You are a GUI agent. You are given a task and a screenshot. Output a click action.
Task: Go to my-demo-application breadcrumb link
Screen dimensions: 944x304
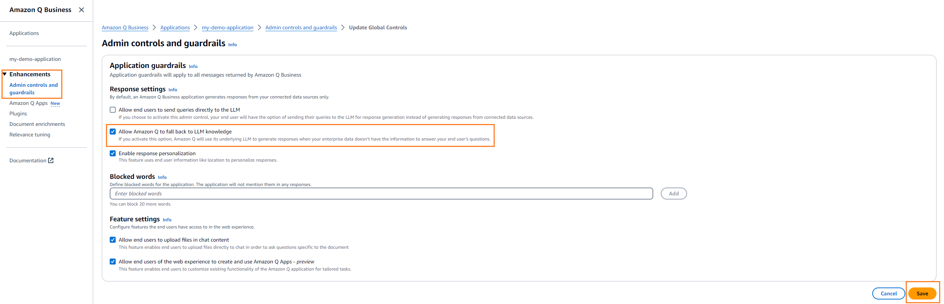point(228,27)
